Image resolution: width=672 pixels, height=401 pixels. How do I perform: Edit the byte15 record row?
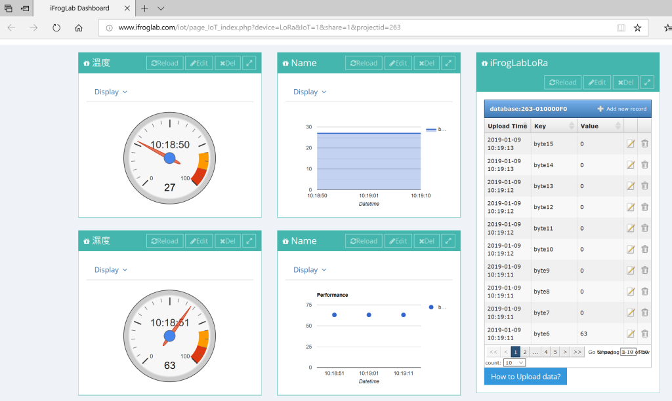[x=631, y=143]
